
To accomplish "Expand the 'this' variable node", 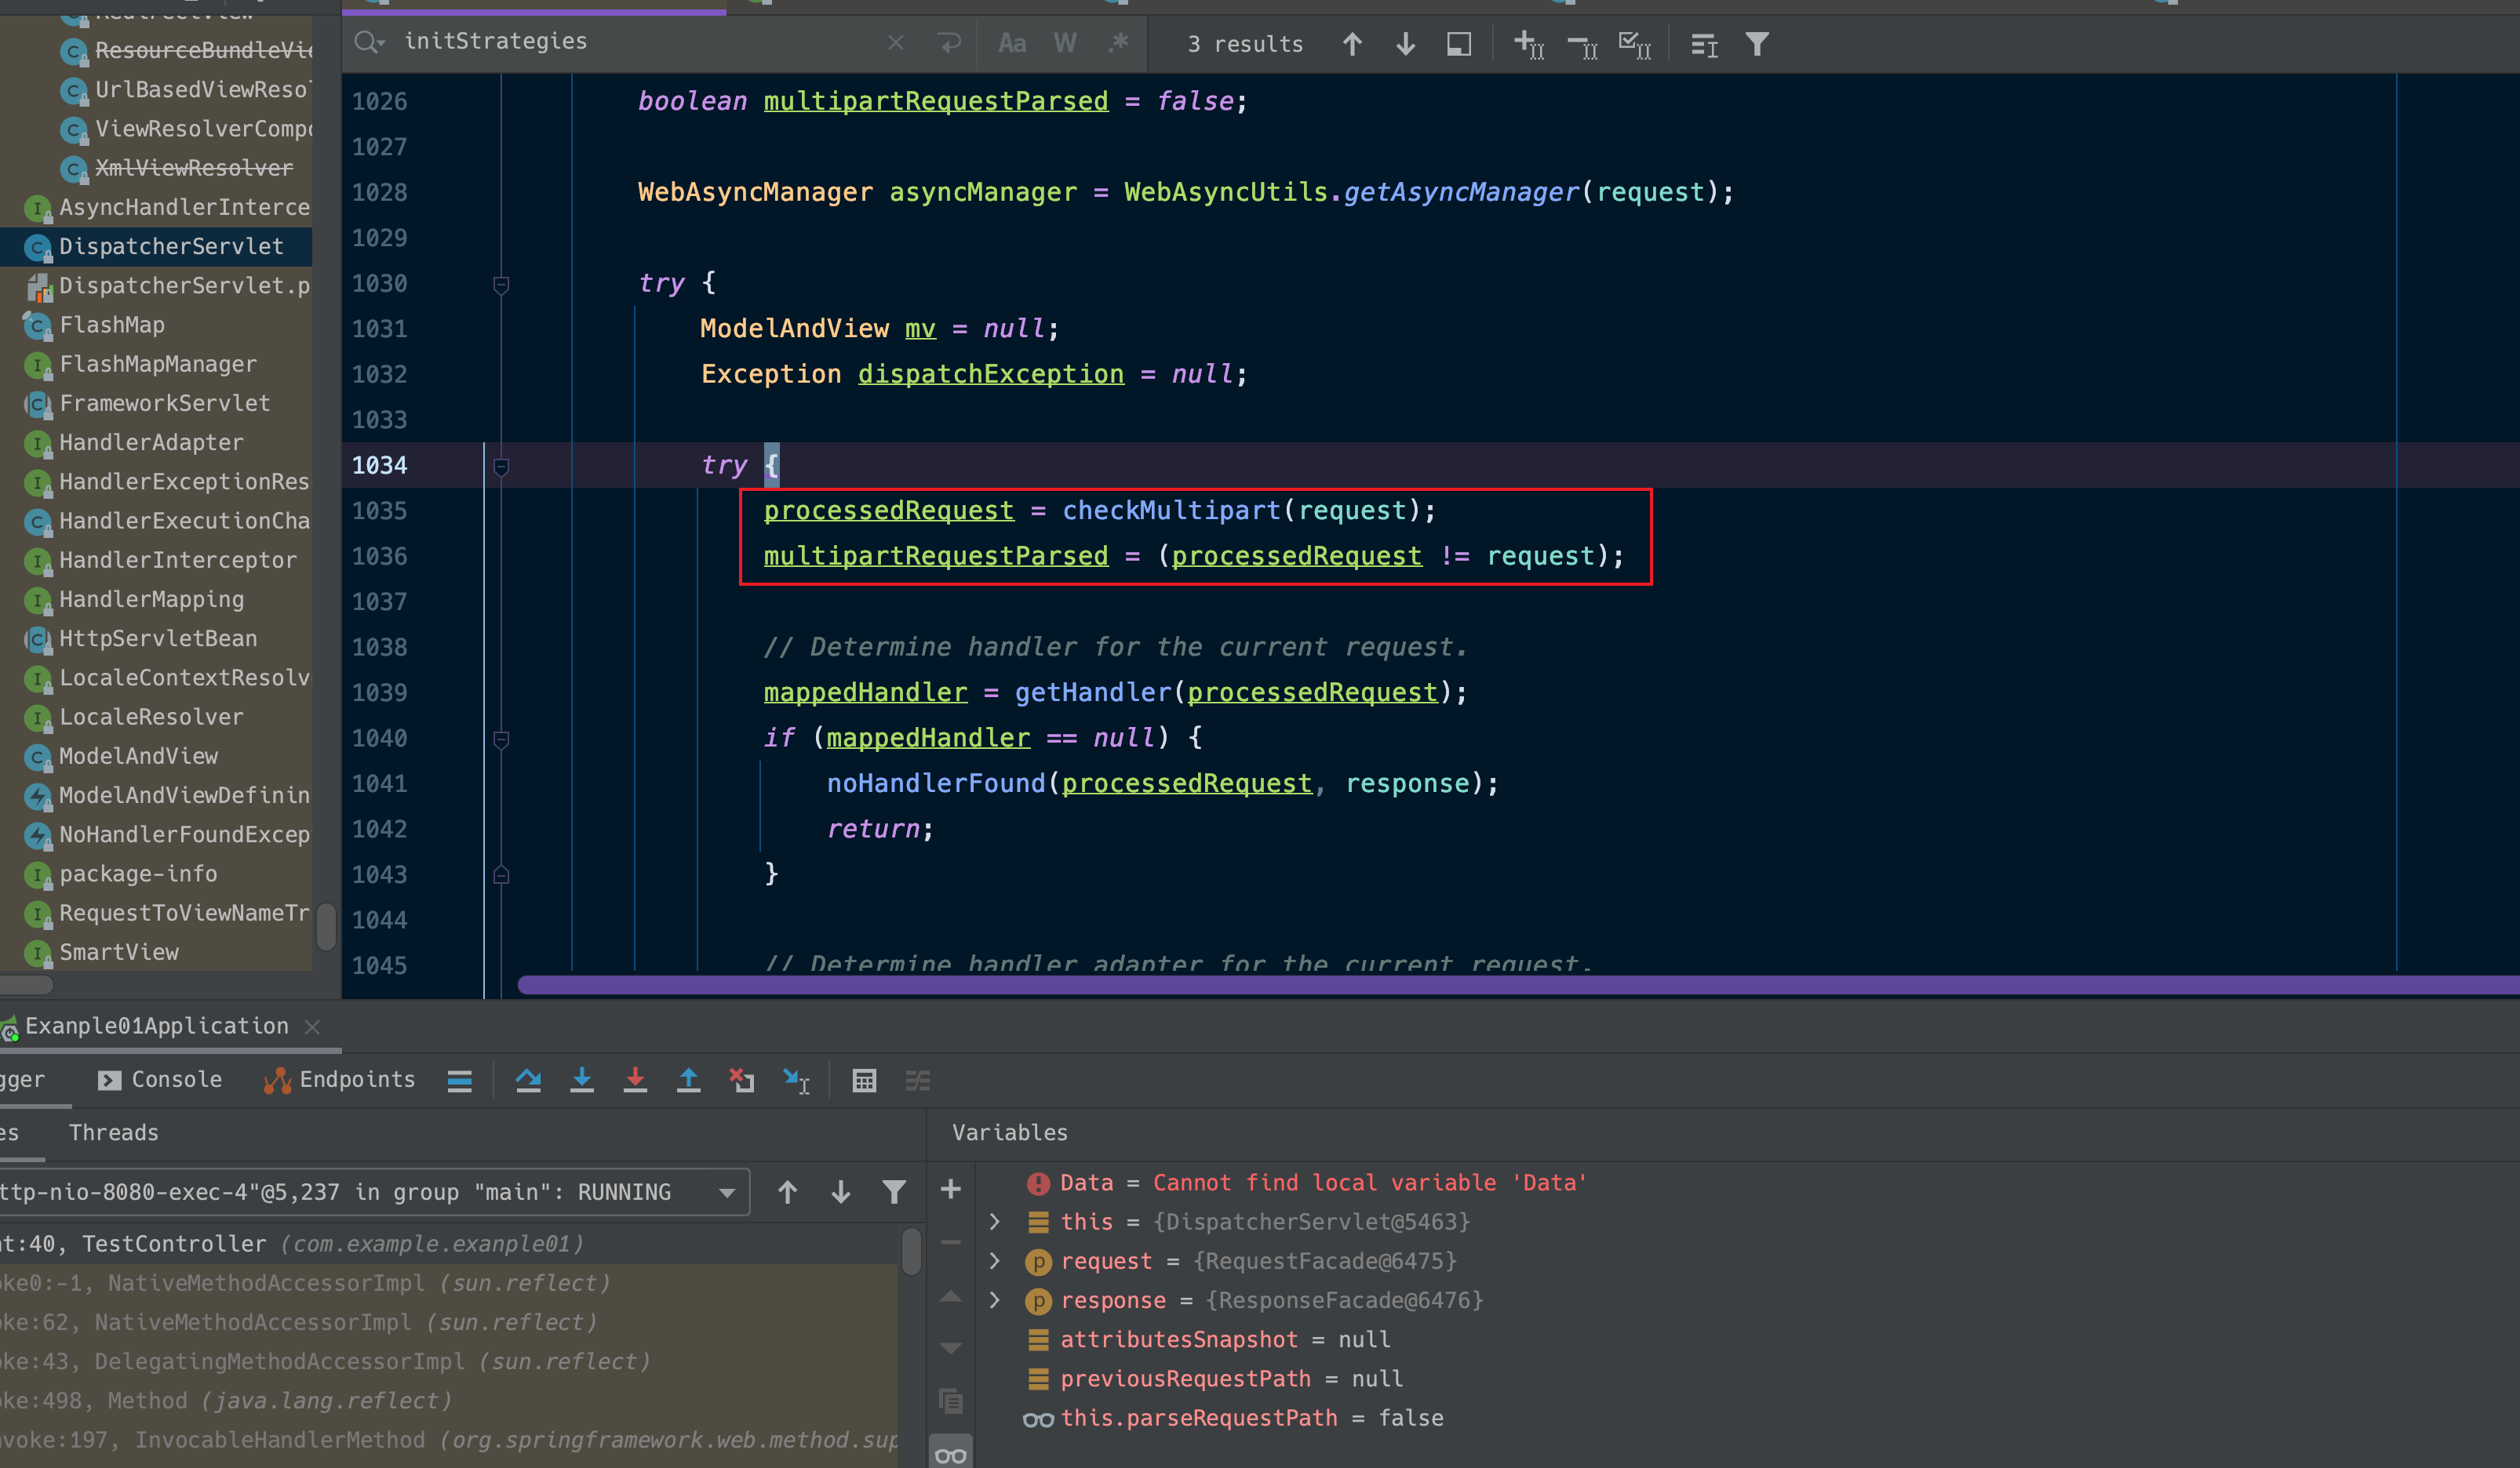I will tap(994, 1221).
